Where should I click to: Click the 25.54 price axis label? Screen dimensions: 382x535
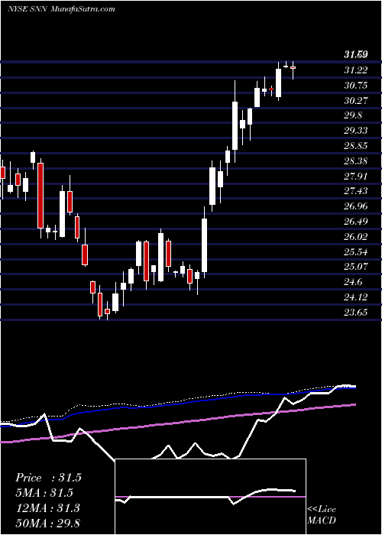coord(356,251)
